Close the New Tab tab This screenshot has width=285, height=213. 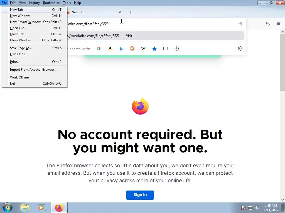[x=120, y=12]
